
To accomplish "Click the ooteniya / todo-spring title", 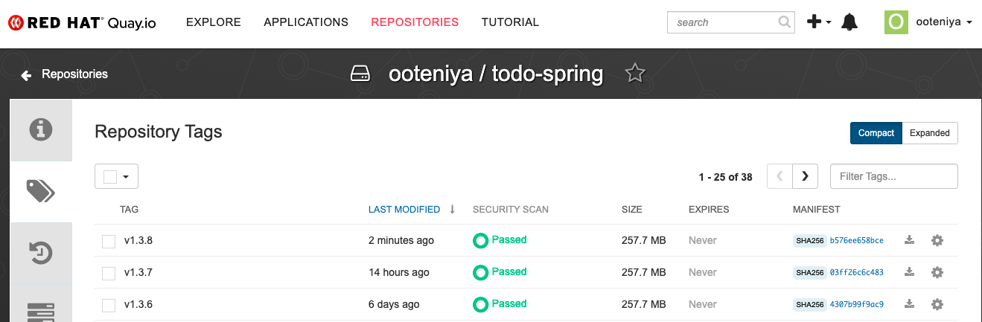I will click(x=496, y=74).
